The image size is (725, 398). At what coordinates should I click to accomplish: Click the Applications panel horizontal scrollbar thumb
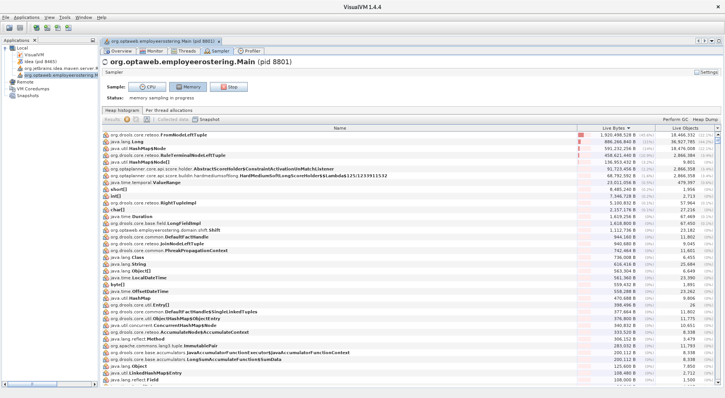32,384
